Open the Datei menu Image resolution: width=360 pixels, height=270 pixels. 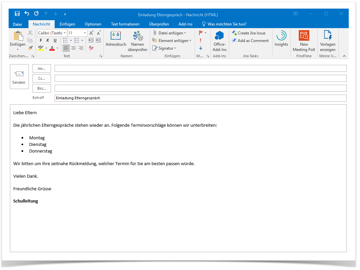click(x=18, y=24)
